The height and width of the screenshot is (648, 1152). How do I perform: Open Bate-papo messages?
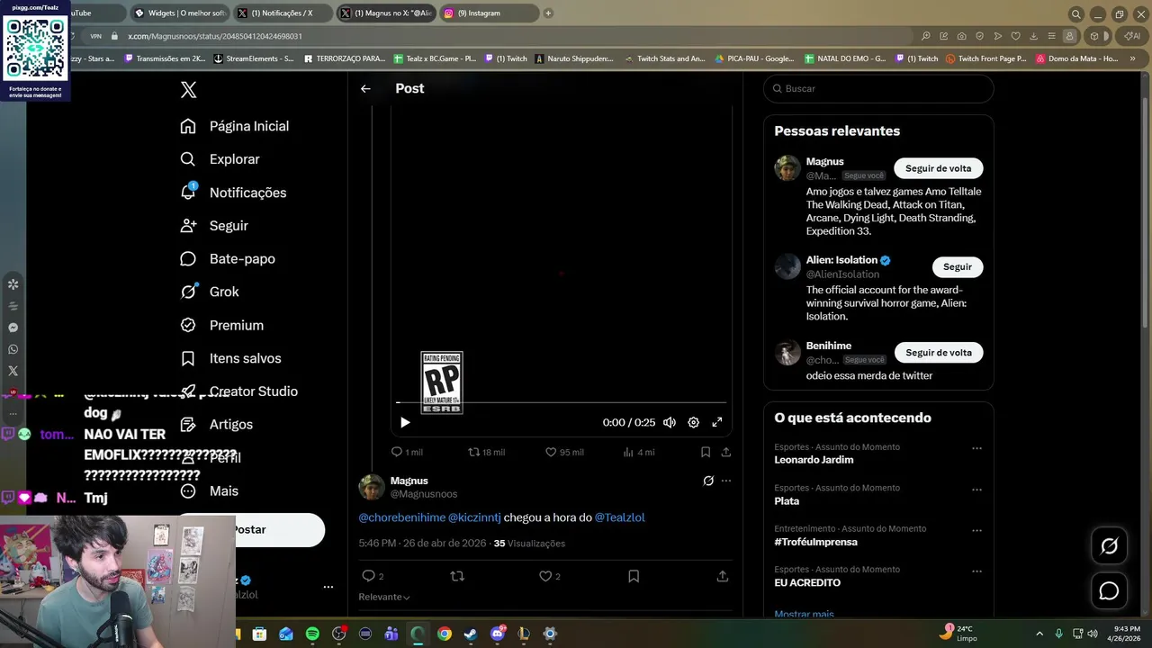click(x=228, y=259)
